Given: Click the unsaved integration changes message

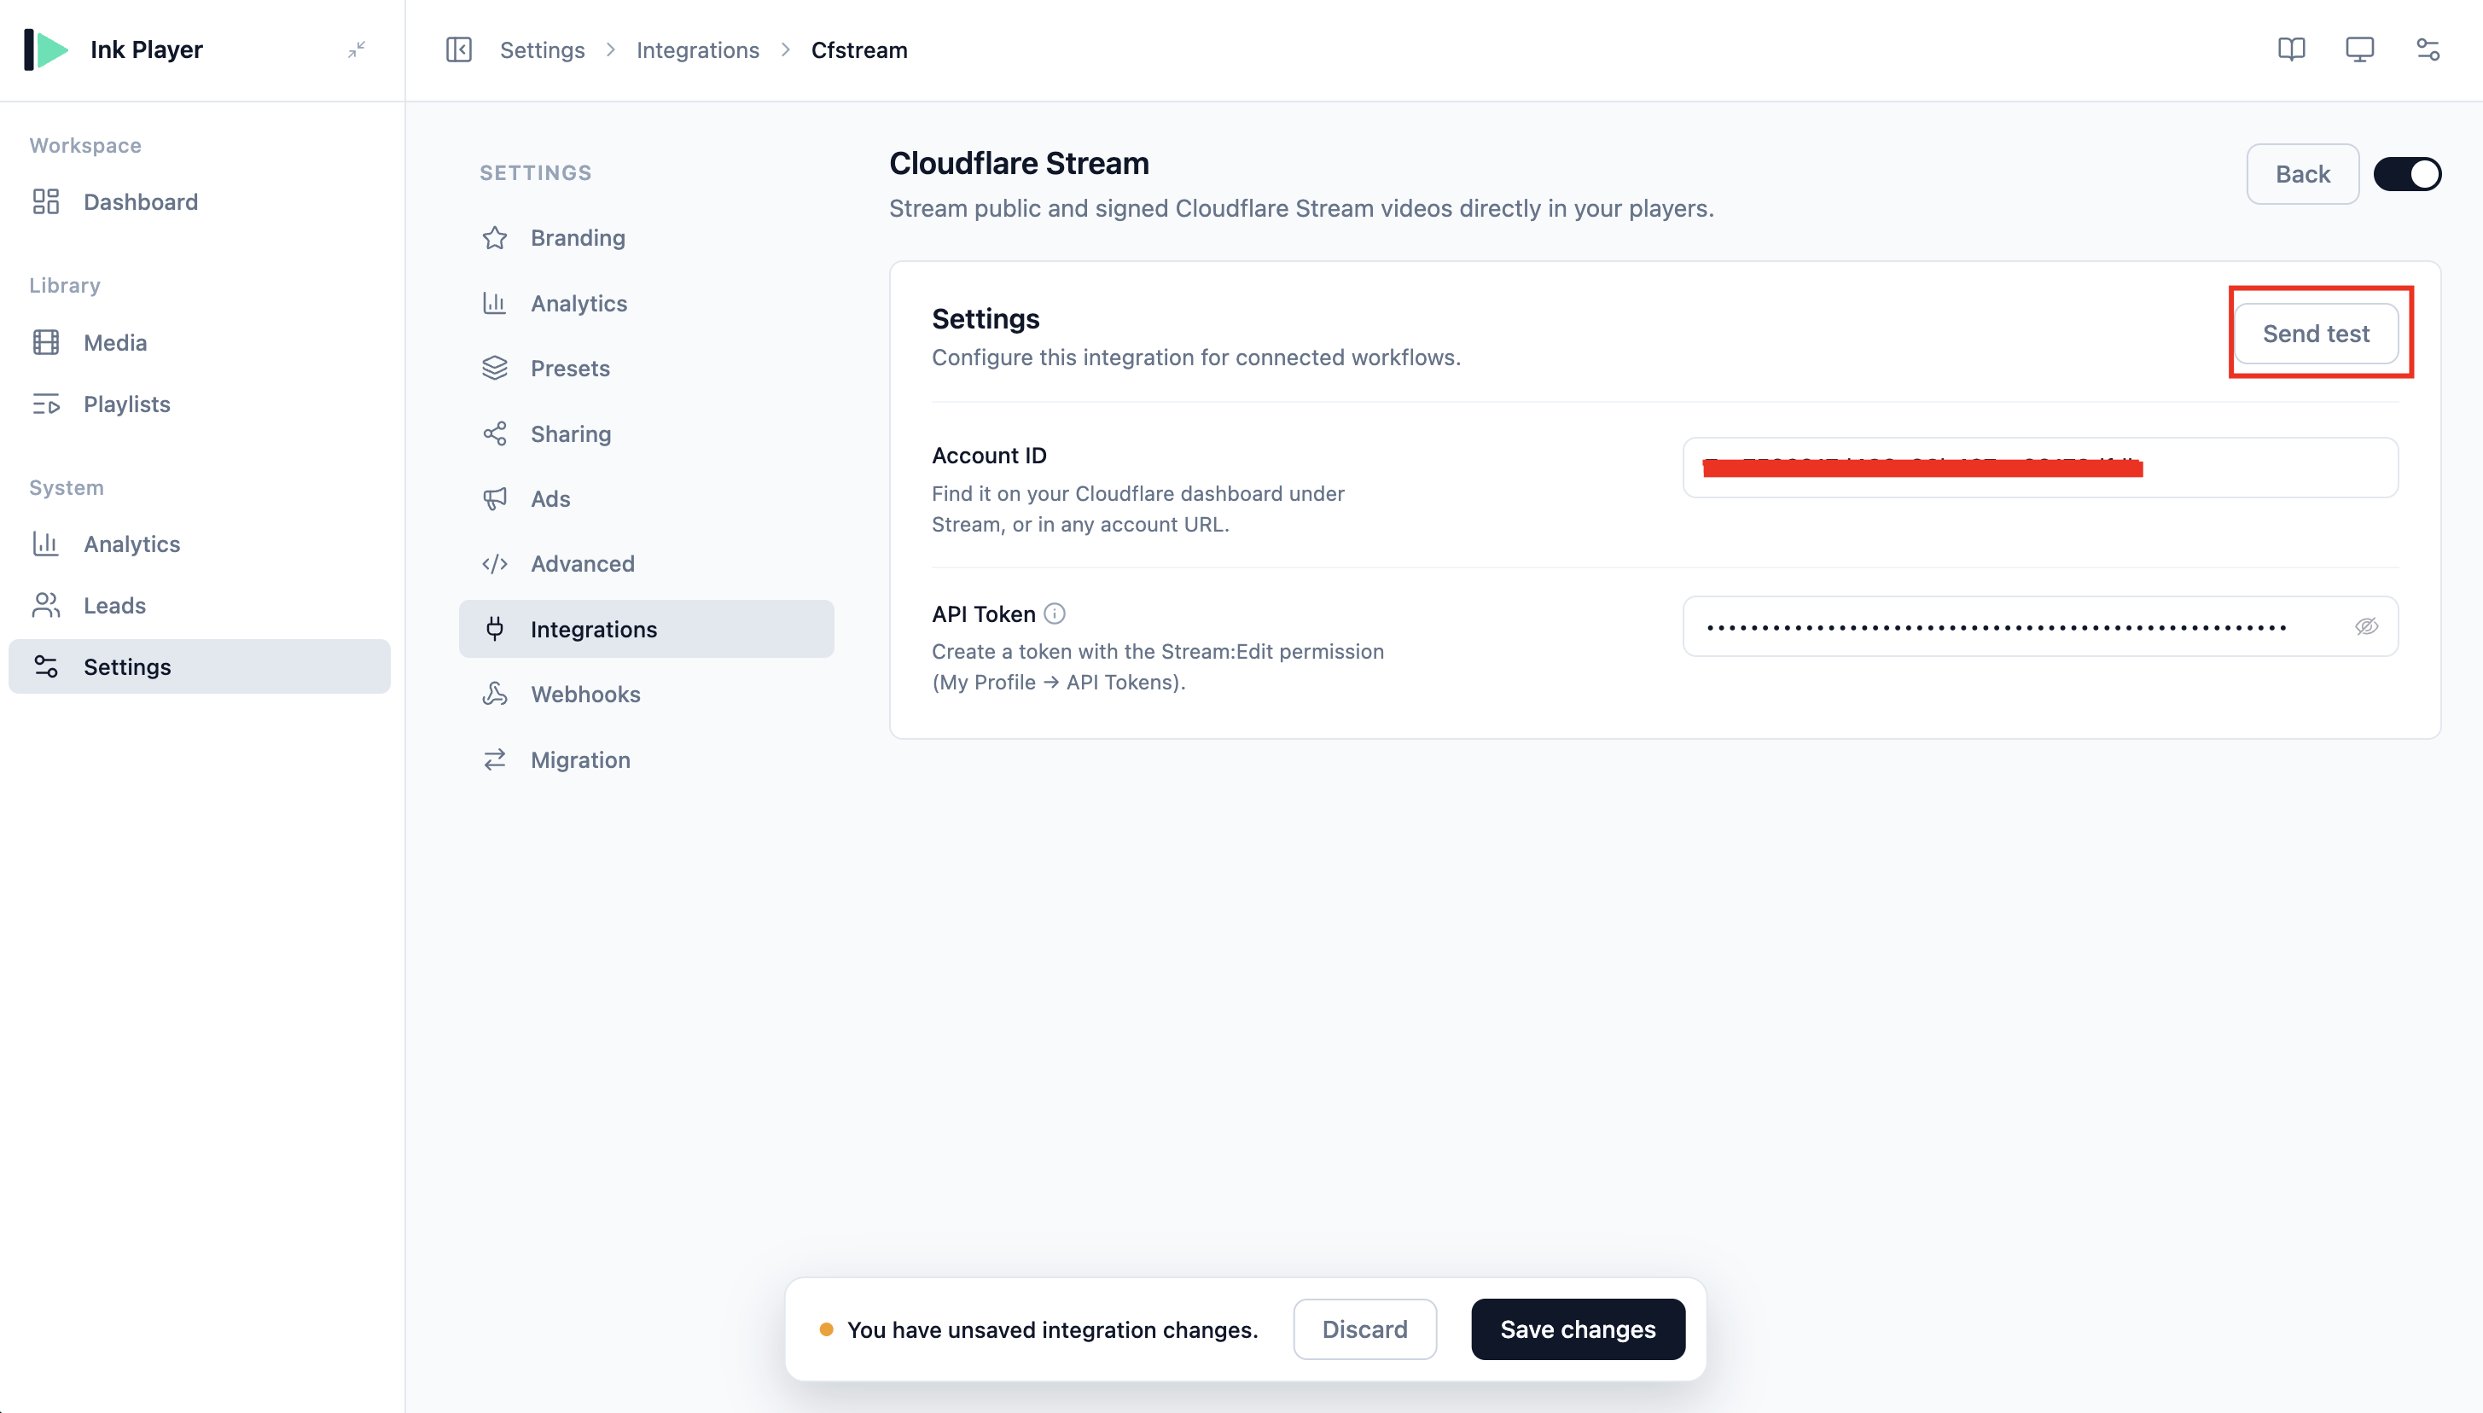Looking at the screenshot, I should [x=1052, y=1329].
